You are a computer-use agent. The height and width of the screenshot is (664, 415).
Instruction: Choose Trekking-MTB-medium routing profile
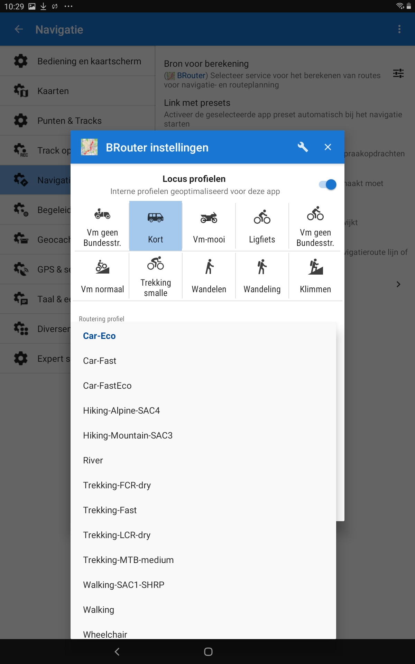click(x=128, y=560)
